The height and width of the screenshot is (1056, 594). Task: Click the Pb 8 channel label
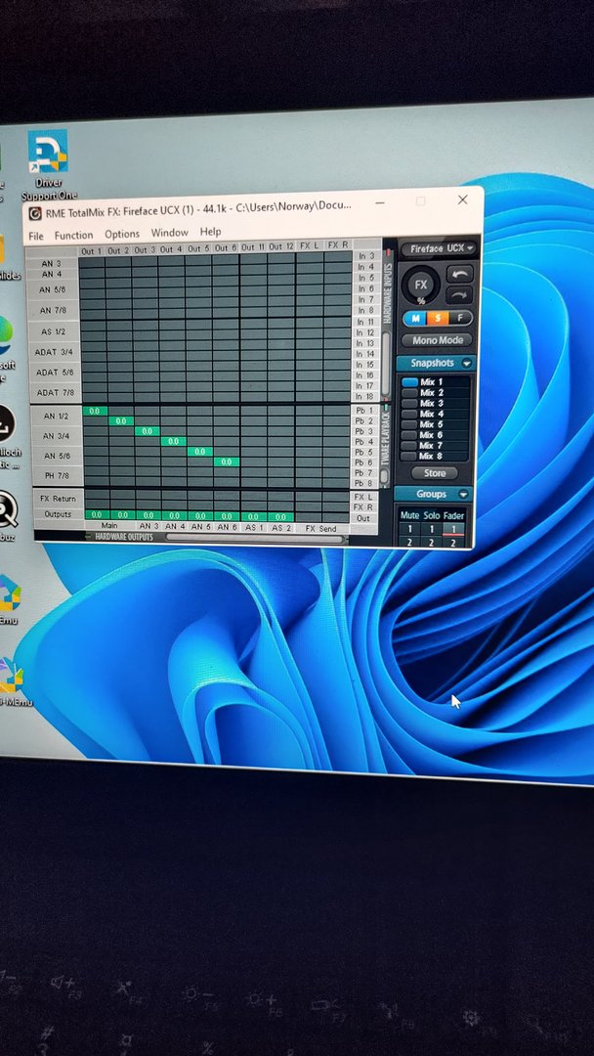pyautogui.click(x=364, y=484)
